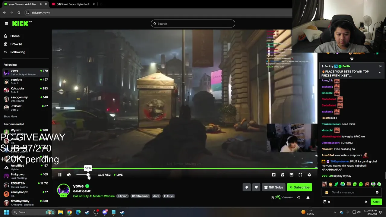The height and width of the screenshot is (217, 386).
Task: Toggle picture-in-picture mode
Action: tap(274, 175)
